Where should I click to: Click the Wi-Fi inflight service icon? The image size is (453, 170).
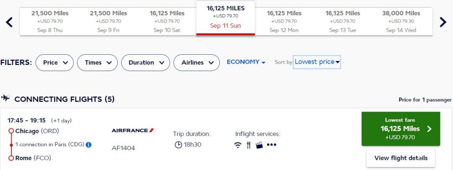coord(238,145)
